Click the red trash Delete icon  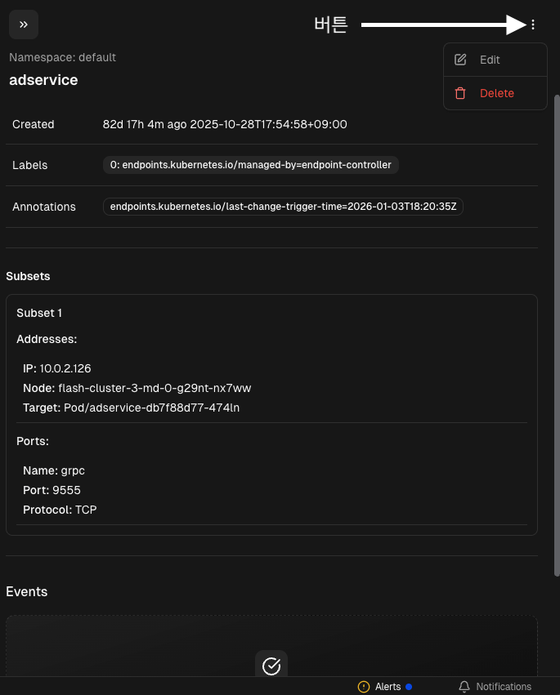click(x=460, y=93)
